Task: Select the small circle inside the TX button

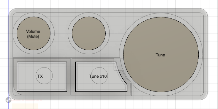Action: click(x=44, y=76)
